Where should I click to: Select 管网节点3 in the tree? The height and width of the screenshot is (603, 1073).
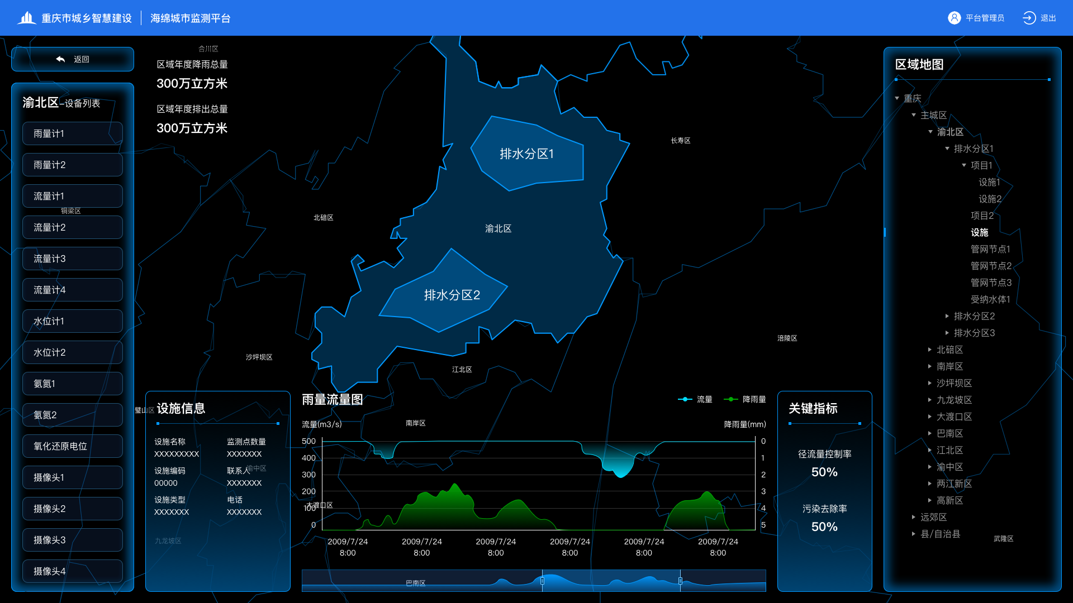coord(991,283)
